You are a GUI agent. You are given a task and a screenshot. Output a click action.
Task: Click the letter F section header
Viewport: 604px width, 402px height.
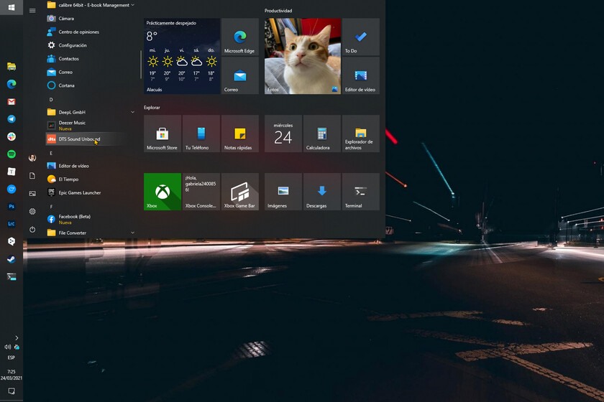(51, 207)
